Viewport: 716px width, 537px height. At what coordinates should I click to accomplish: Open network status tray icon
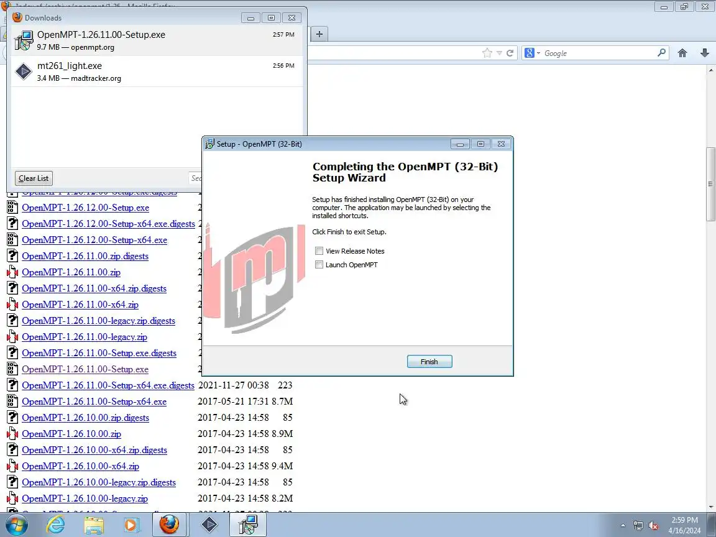(x=638, y=526)
